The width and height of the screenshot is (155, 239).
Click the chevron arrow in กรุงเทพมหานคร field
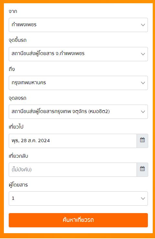[x=143, y=83]
